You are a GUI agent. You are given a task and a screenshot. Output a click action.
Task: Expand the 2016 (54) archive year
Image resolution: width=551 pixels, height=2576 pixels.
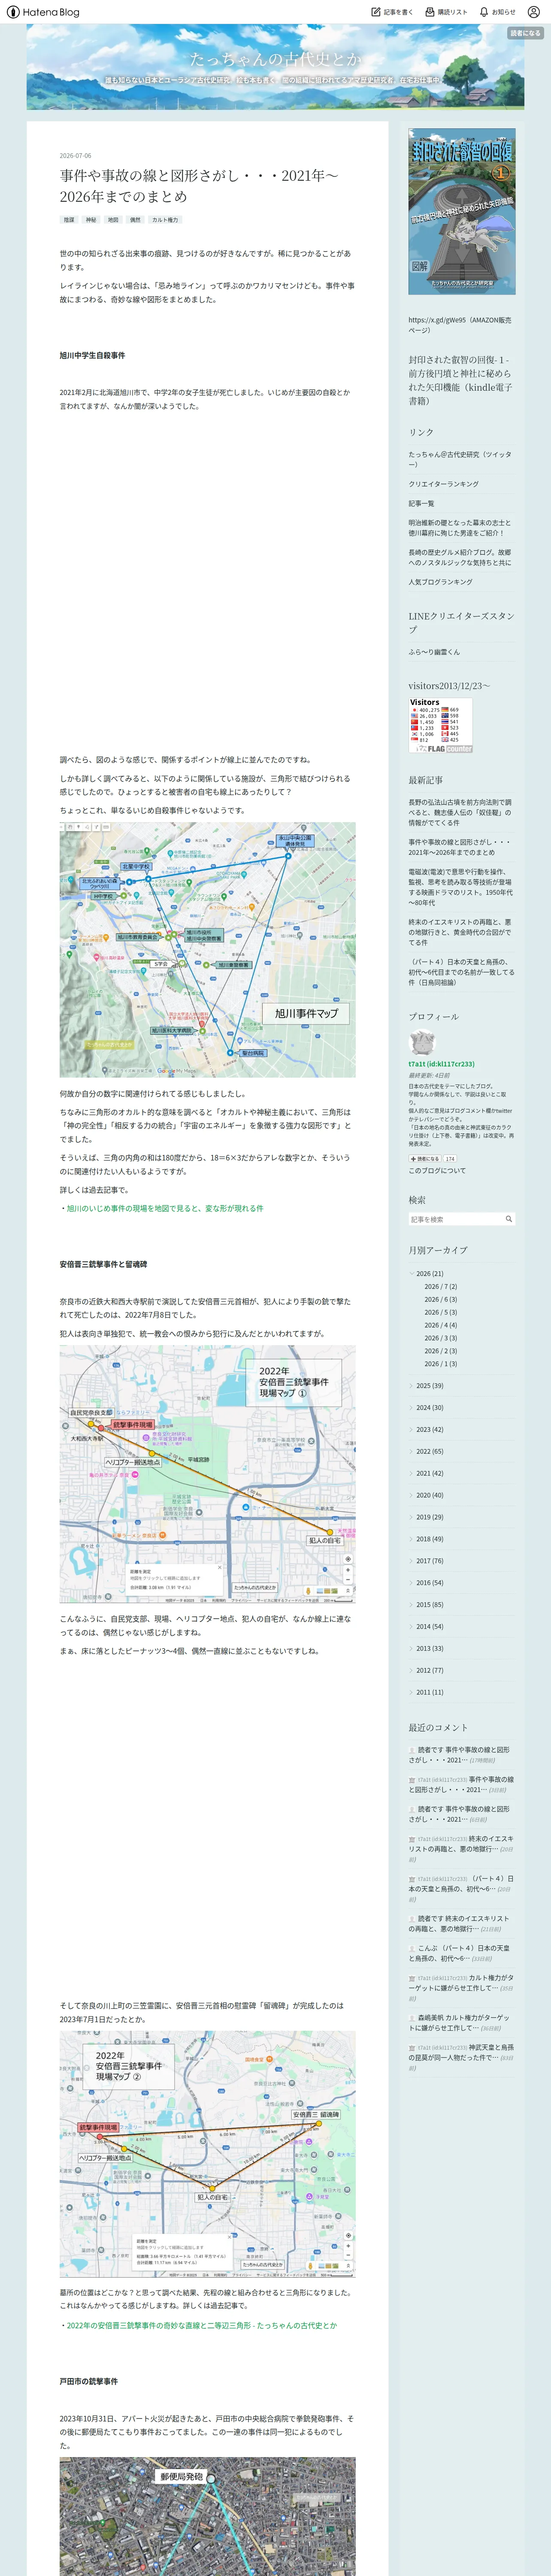point(412,1583)
